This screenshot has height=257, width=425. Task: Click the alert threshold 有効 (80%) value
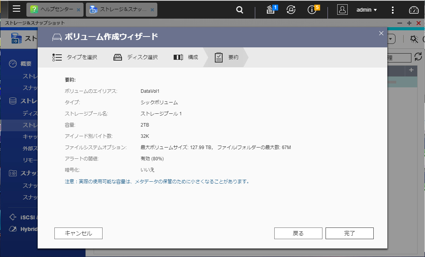click(152, 159)
